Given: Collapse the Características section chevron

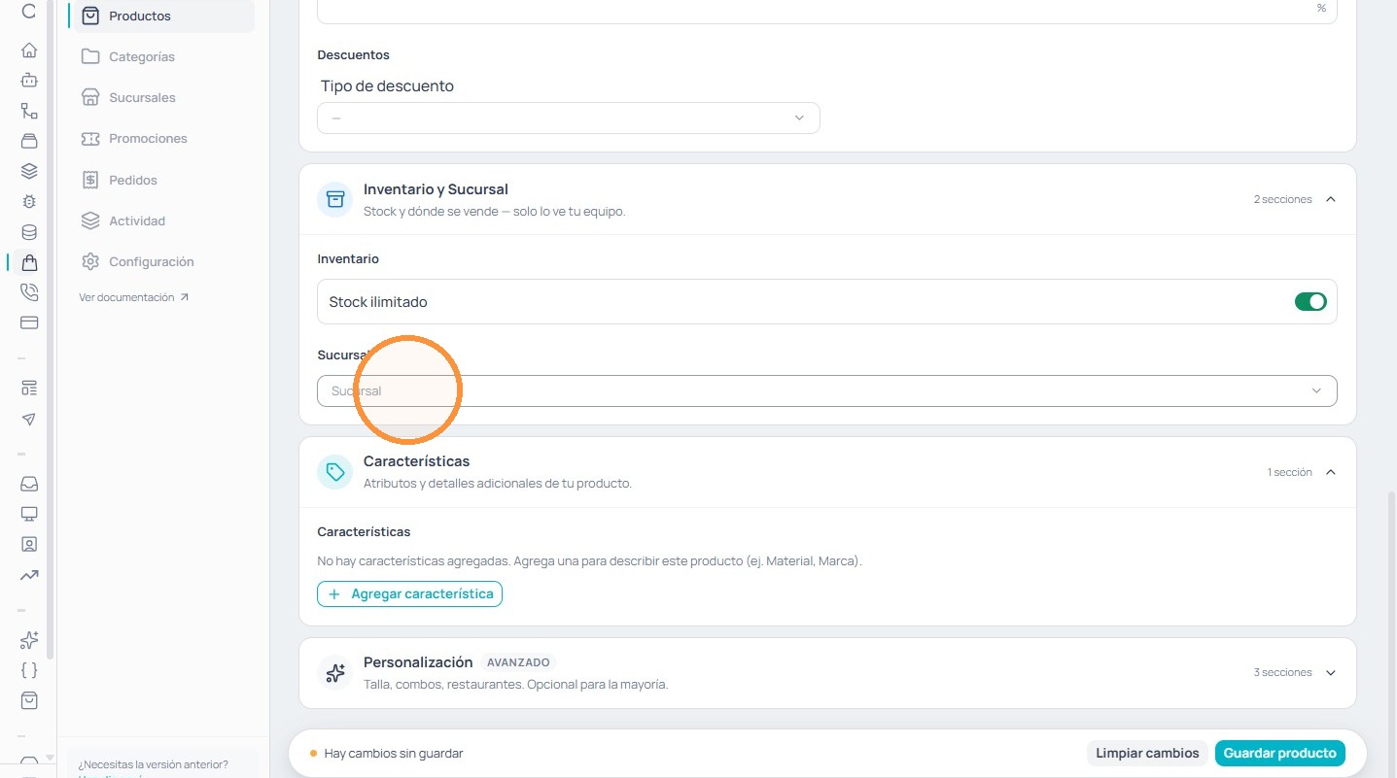Looking at the screenshot, I should (1331, 472).
